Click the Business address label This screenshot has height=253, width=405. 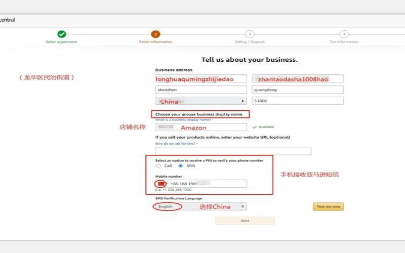pos(174,70)
